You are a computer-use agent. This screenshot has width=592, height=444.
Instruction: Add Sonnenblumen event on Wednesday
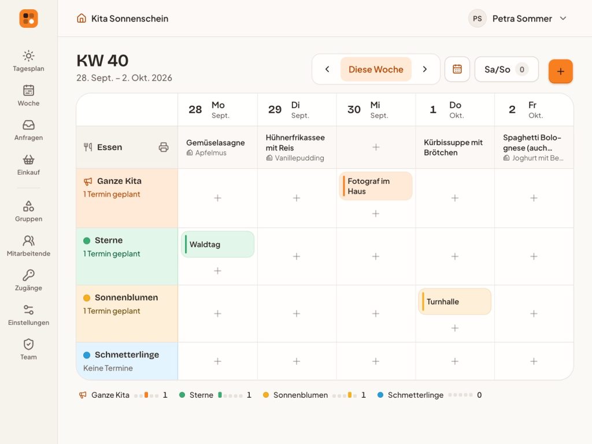coord(376,313)
